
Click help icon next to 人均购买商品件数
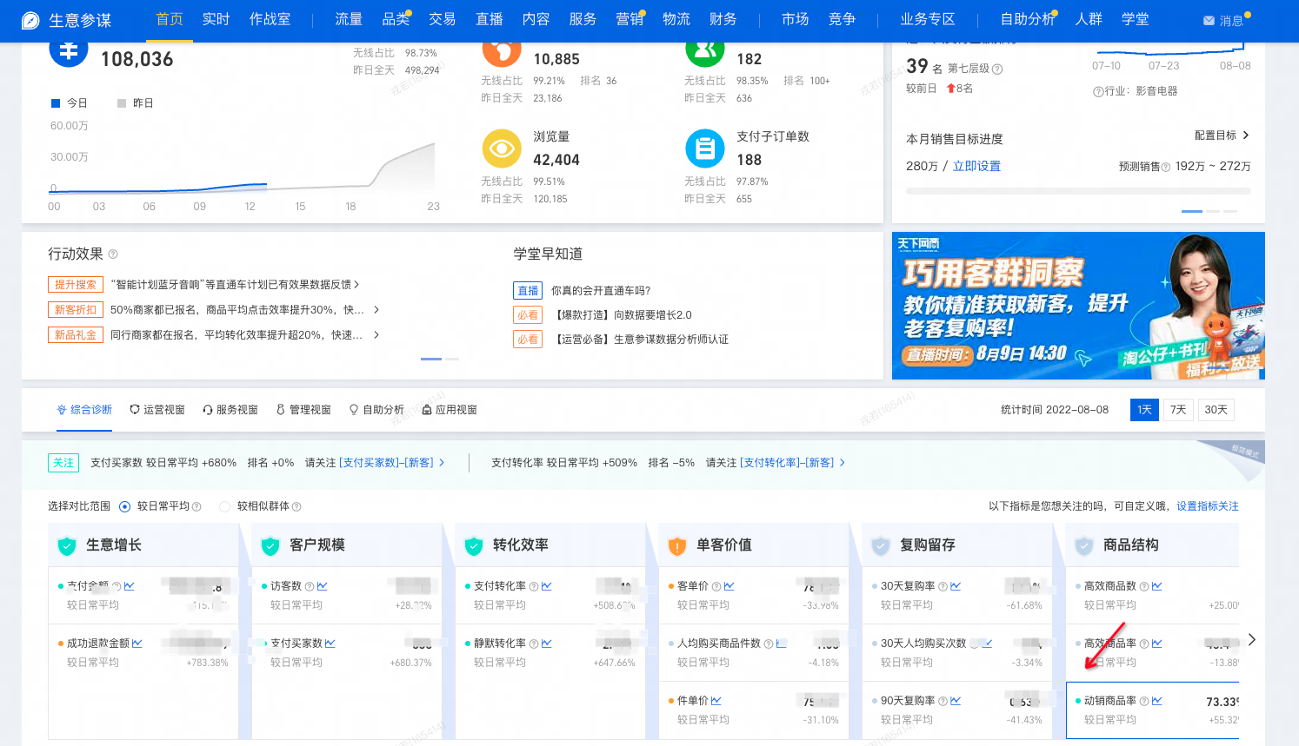point(769,644)
